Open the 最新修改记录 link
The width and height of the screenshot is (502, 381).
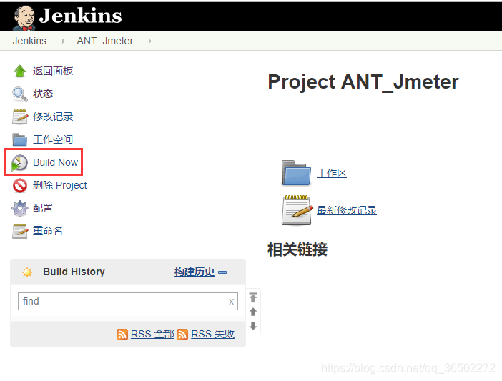[x=347, y=210]
